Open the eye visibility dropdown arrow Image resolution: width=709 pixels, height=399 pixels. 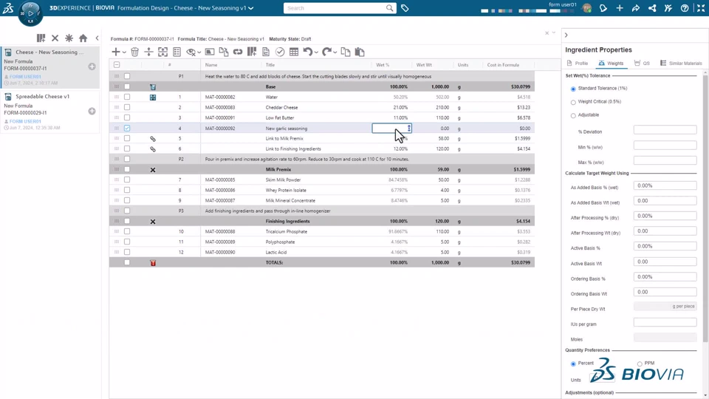coord(199,52)
